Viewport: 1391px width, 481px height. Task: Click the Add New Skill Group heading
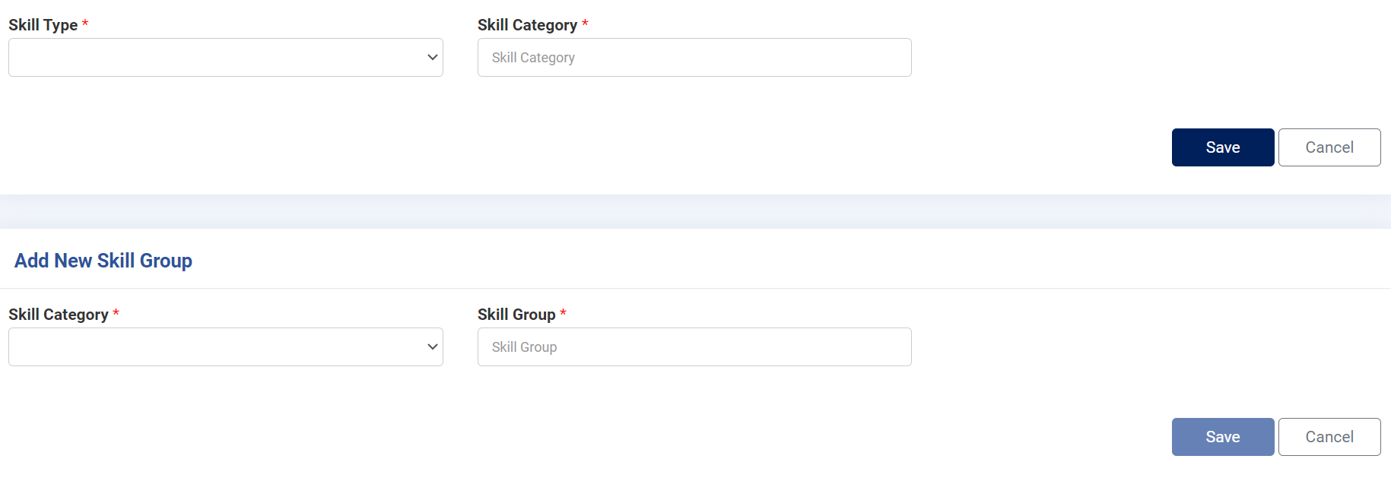103,261
